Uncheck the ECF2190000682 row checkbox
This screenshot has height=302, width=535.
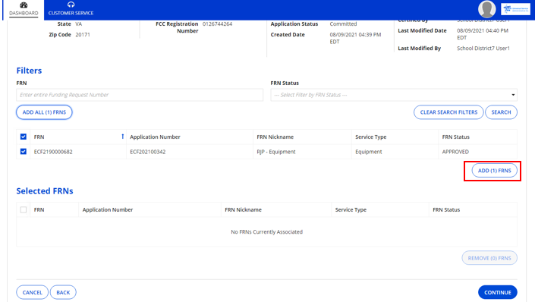[x=24, y=151]
